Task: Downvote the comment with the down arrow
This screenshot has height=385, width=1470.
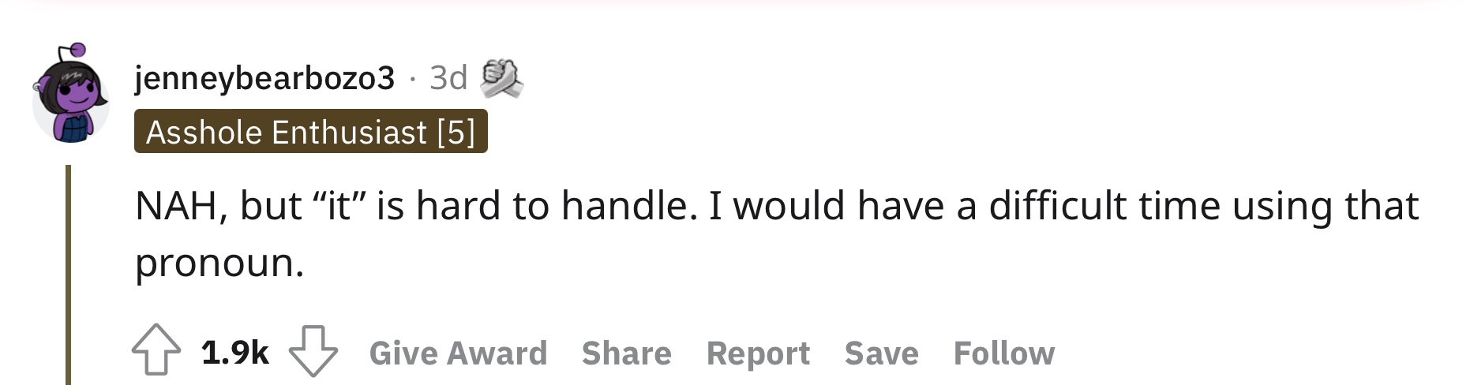Action: (x=313, y=350)
